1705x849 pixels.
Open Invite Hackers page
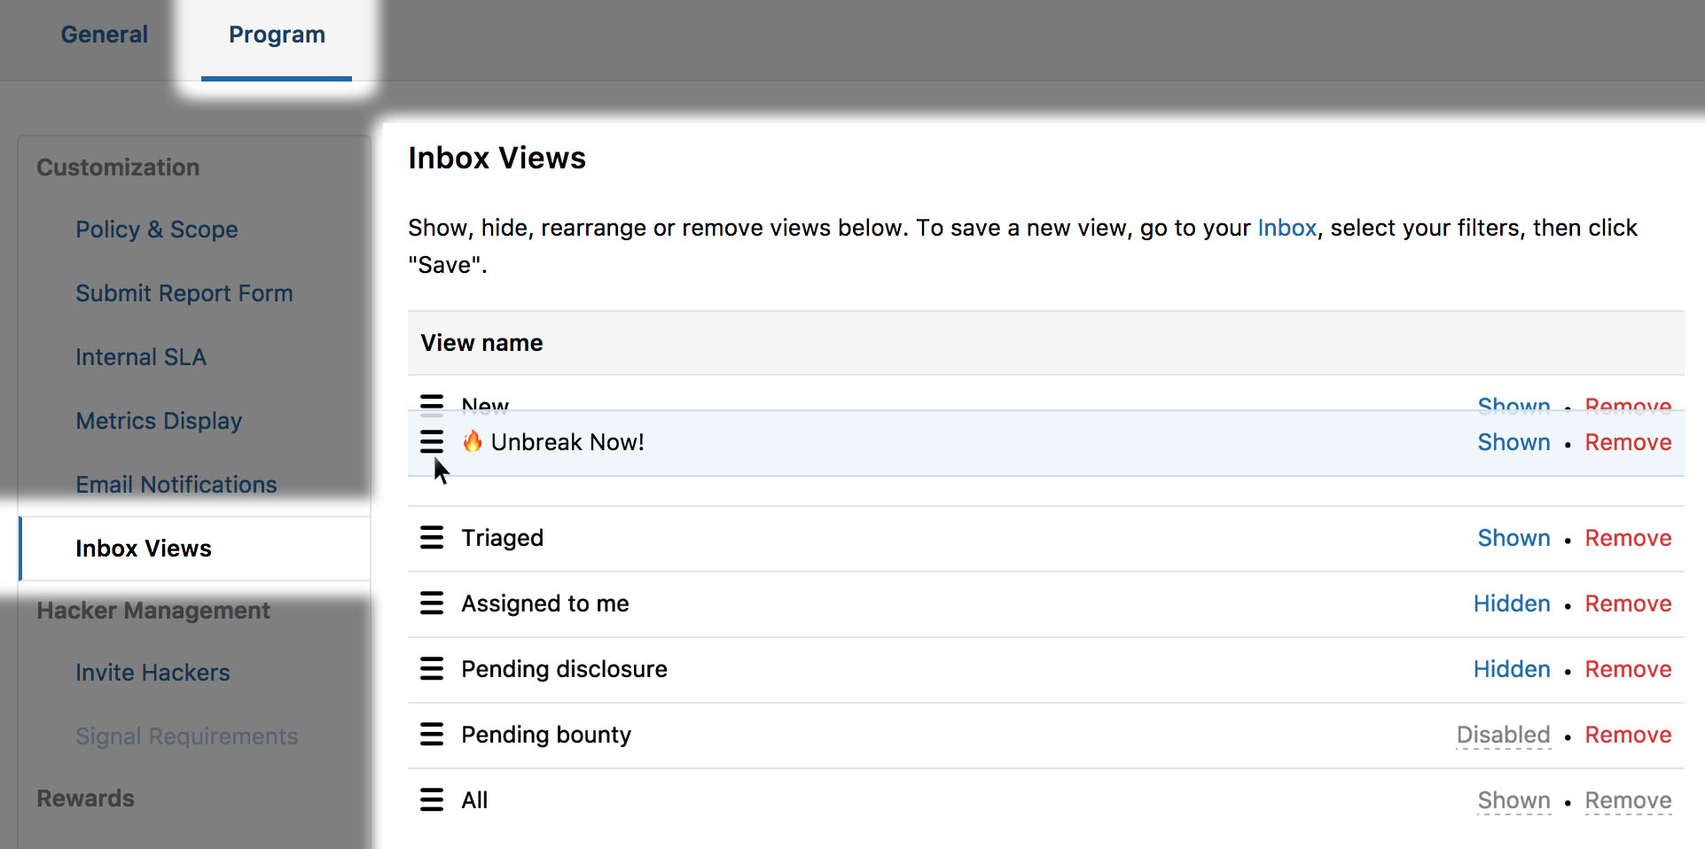[x=153, y=673]
